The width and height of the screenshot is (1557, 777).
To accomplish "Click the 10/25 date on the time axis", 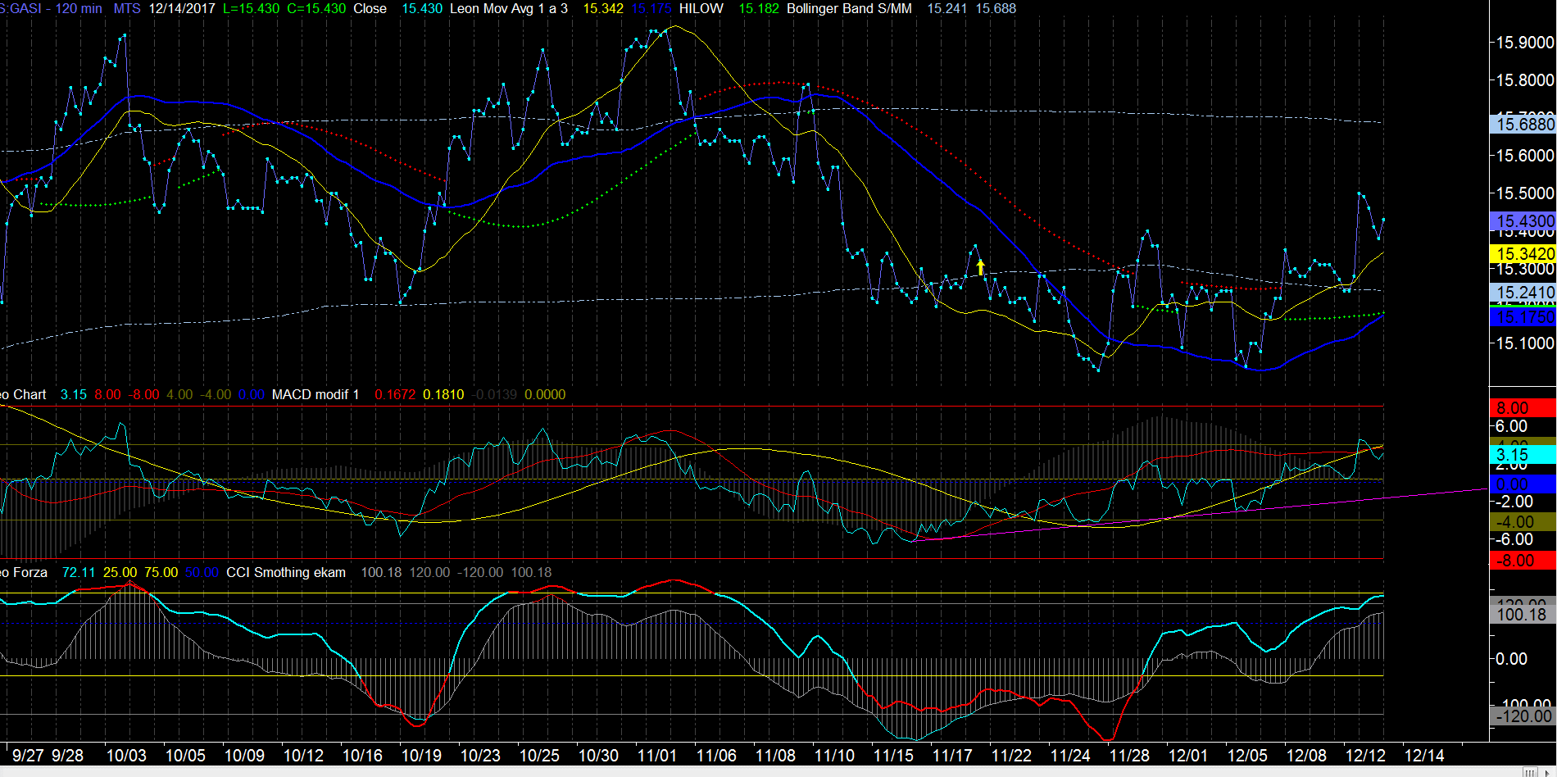I will tap(539, 756).
